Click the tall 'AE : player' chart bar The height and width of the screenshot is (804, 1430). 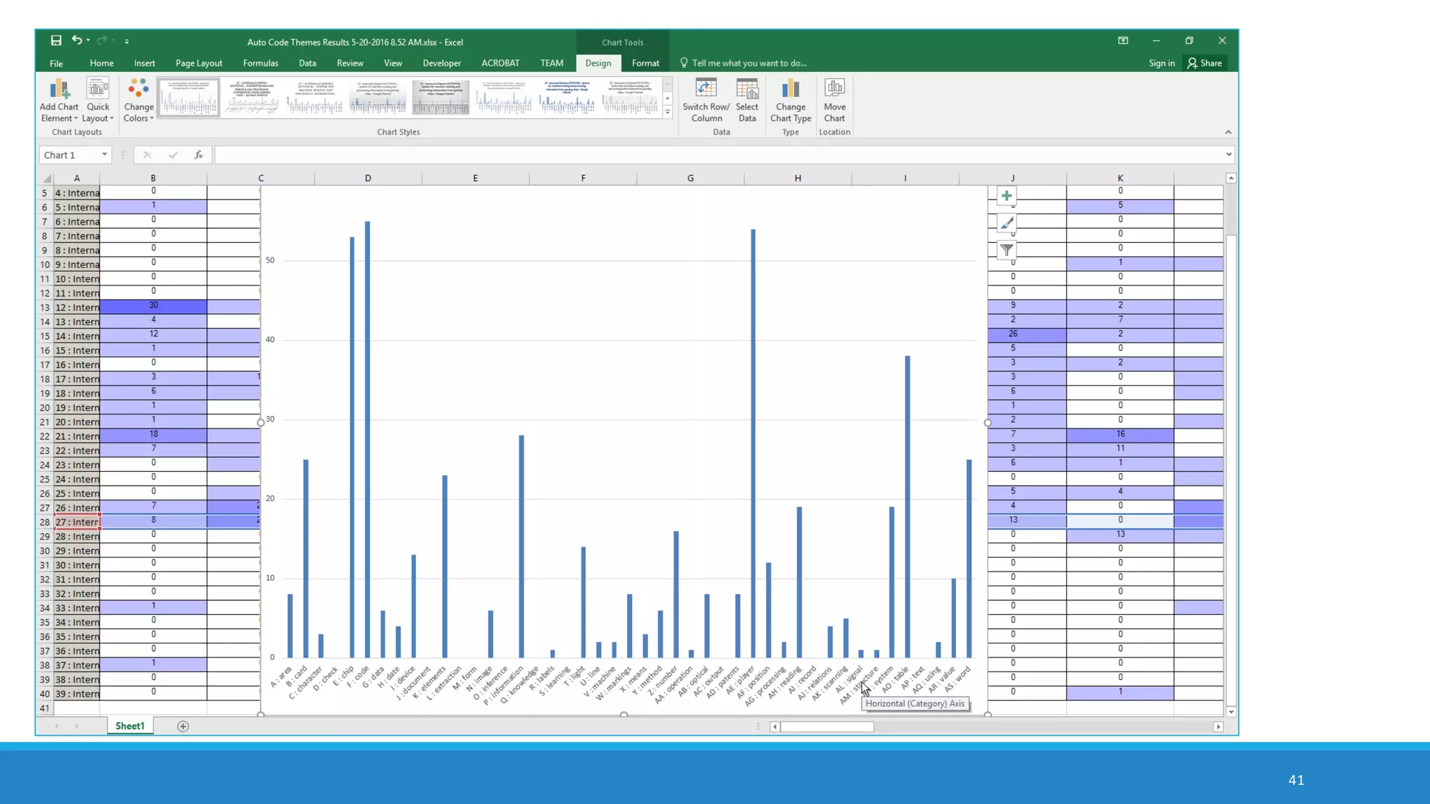tap(753, 443)
